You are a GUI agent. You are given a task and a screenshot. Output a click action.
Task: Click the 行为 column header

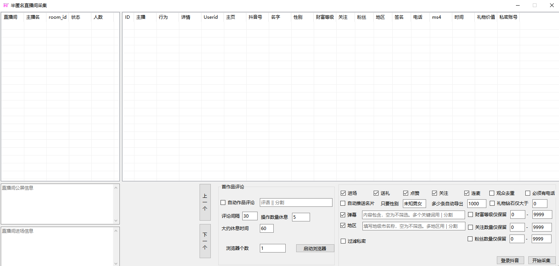(168, 17)
